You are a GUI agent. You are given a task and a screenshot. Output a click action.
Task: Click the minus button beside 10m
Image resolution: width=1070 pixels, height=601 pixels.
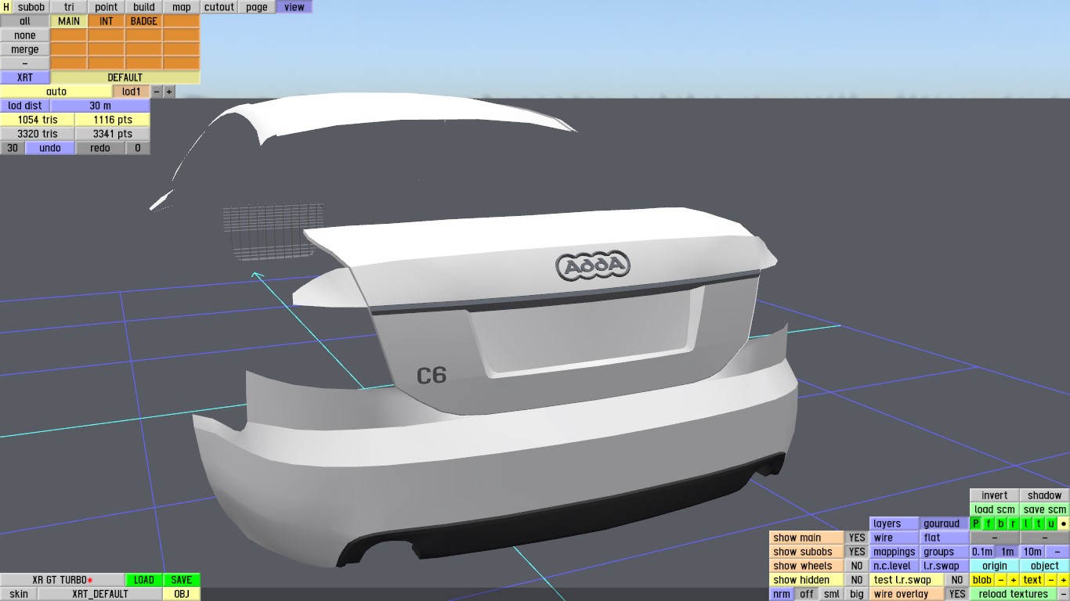pyautogui.click(x=1057, y=552)
